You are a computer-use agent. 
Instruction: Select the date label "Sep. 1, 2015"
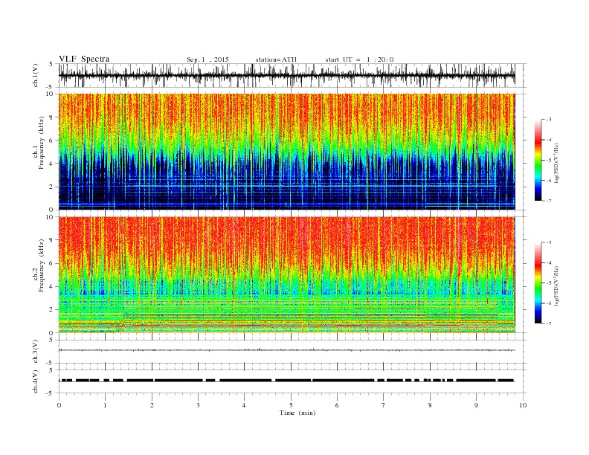pyautogui.click(x=207, y=59)
